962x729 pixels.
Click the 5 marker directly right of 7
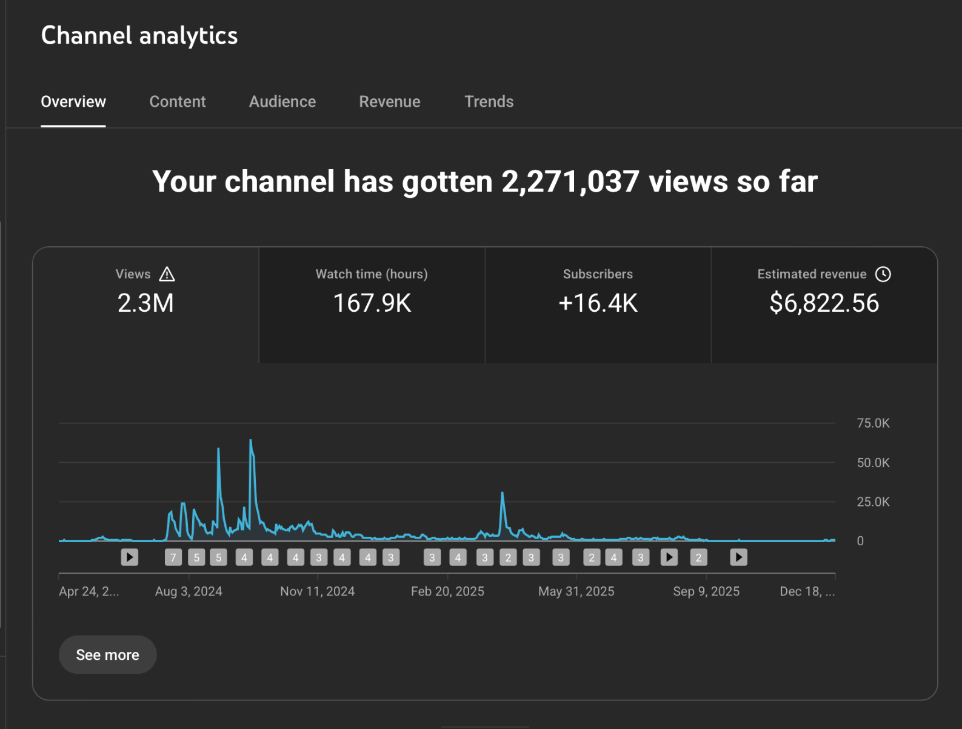(196, 557)
